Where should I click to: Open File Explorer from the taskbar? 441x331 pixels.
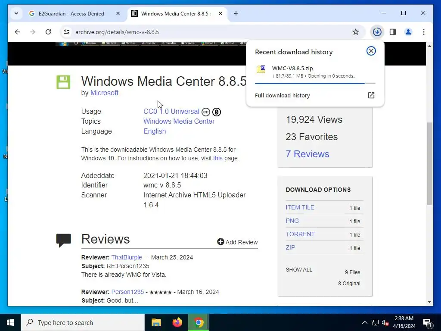pos(156,322)
